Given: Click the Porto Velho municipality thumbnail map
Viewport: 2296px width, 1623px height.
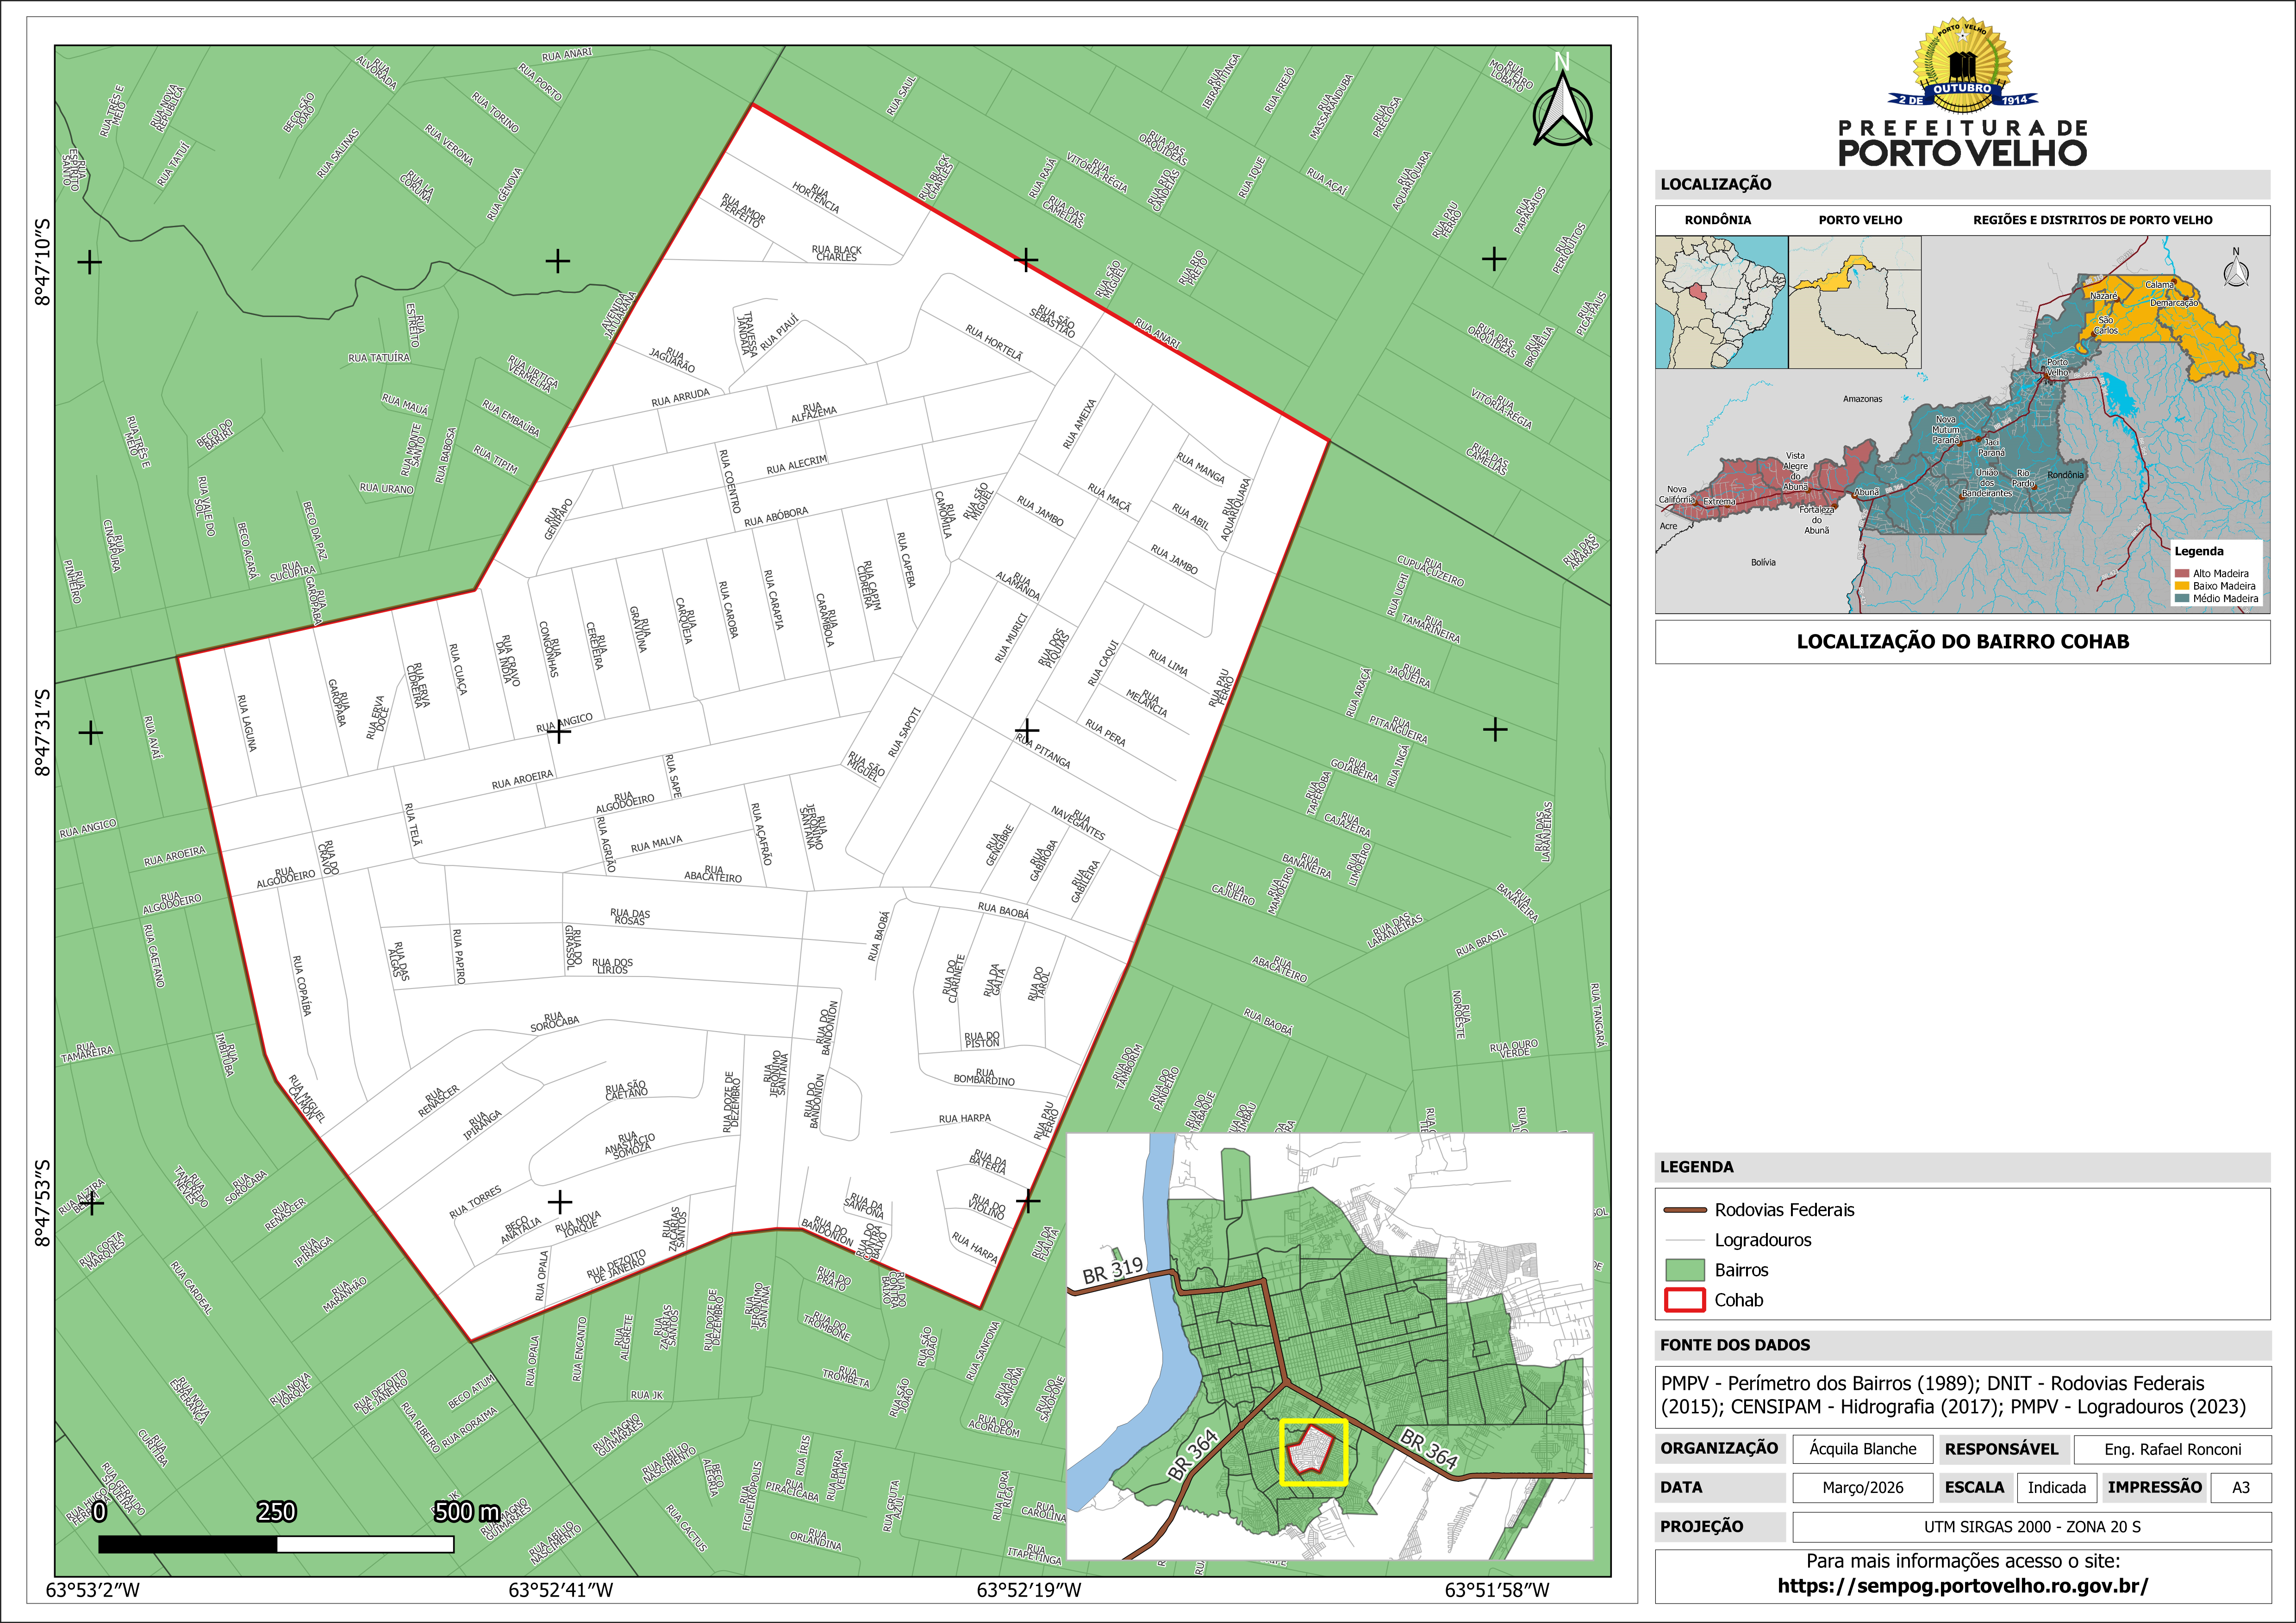Looking at the screenshot, I should [1855, 302].
